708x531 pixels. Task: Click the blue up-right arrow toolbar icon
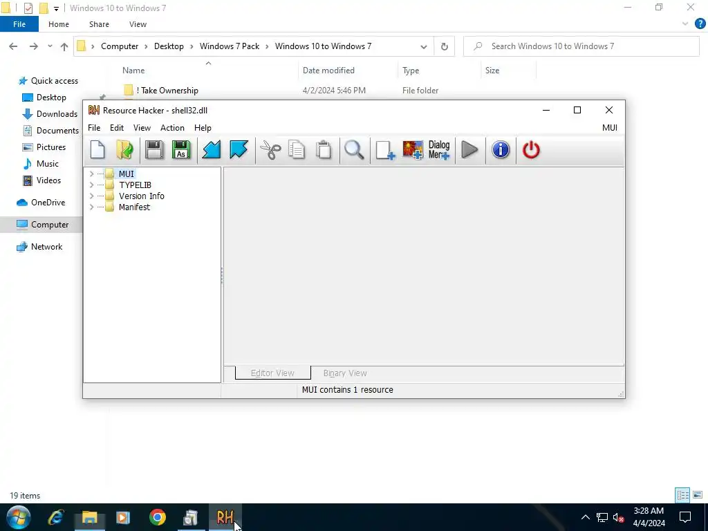pos(239,150)
